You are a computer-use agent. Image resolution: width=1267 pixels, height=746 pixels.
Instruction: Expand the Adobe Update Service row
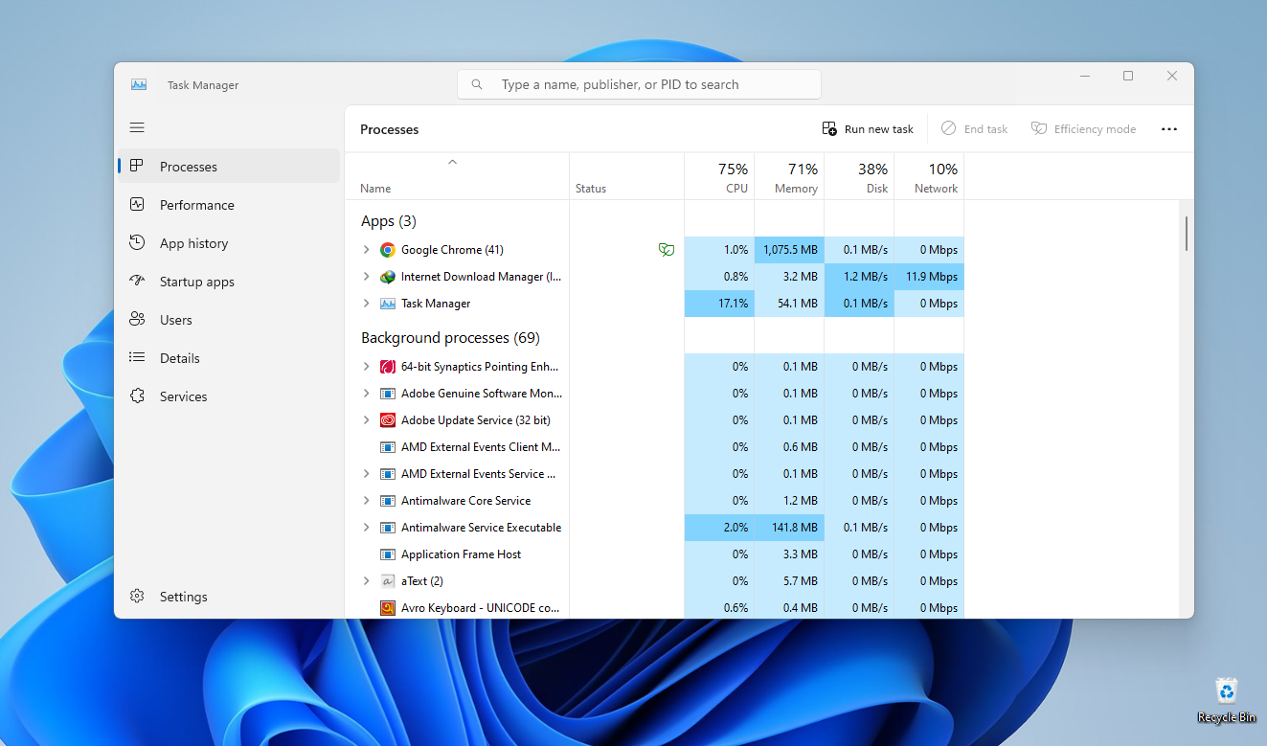366,420
